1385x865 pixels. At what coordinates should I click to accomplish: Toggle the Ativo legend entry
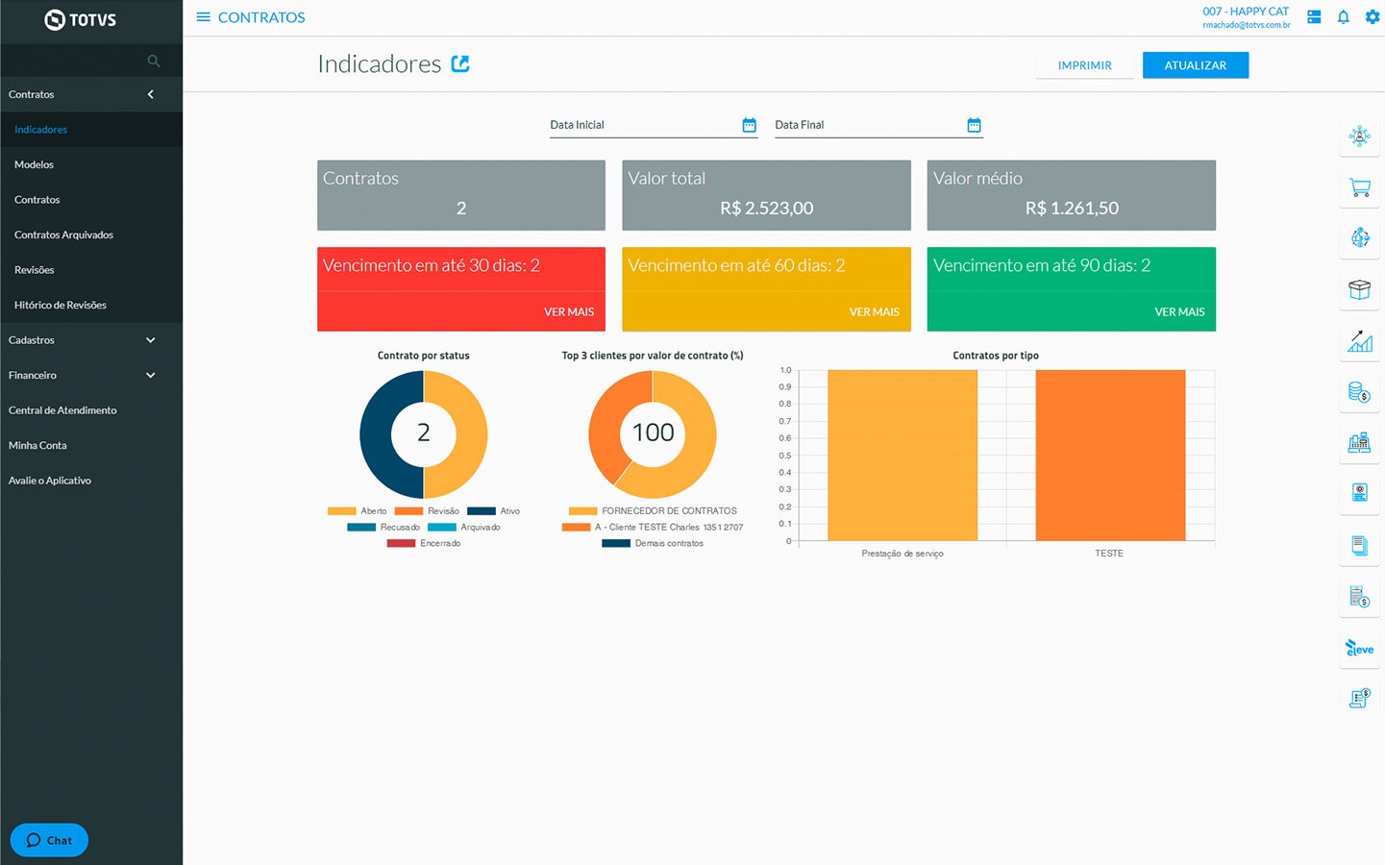494,511
